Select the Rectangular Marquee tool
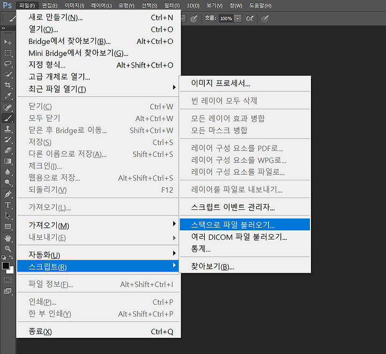Viewport: 386px width, 354px height. click(8, 53)
